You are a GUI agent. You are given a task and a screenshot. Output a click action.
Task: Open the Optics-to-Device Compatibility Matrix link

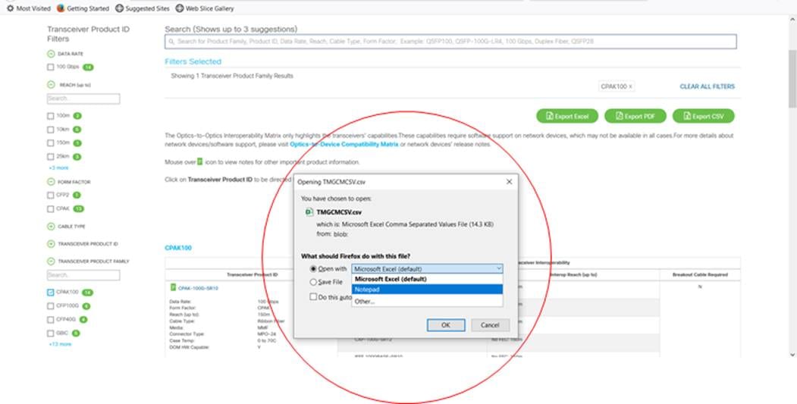coord(344,145)
